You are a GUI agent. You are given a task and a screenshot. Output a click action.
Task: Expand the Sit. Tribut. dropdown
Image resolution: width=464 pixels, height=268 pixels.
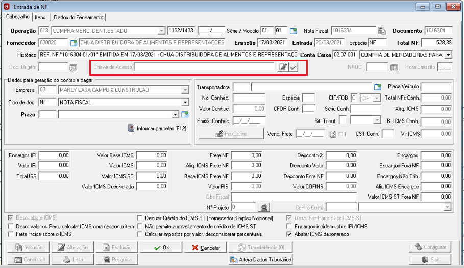(377, 120)
